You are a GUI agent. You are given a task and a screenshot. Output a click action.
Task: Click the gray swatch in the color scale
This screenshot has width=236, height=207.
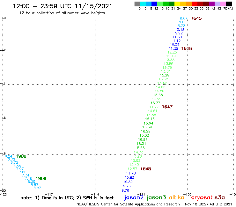click(x=137, y=4)
